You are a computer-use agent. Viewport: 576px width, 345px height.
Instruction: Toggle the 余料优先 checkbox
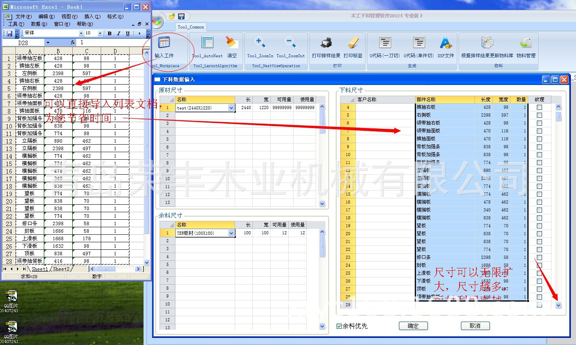339,326
